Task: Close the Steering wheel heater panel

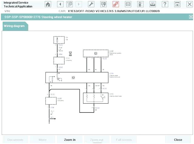Action: (x=191, y=17)
